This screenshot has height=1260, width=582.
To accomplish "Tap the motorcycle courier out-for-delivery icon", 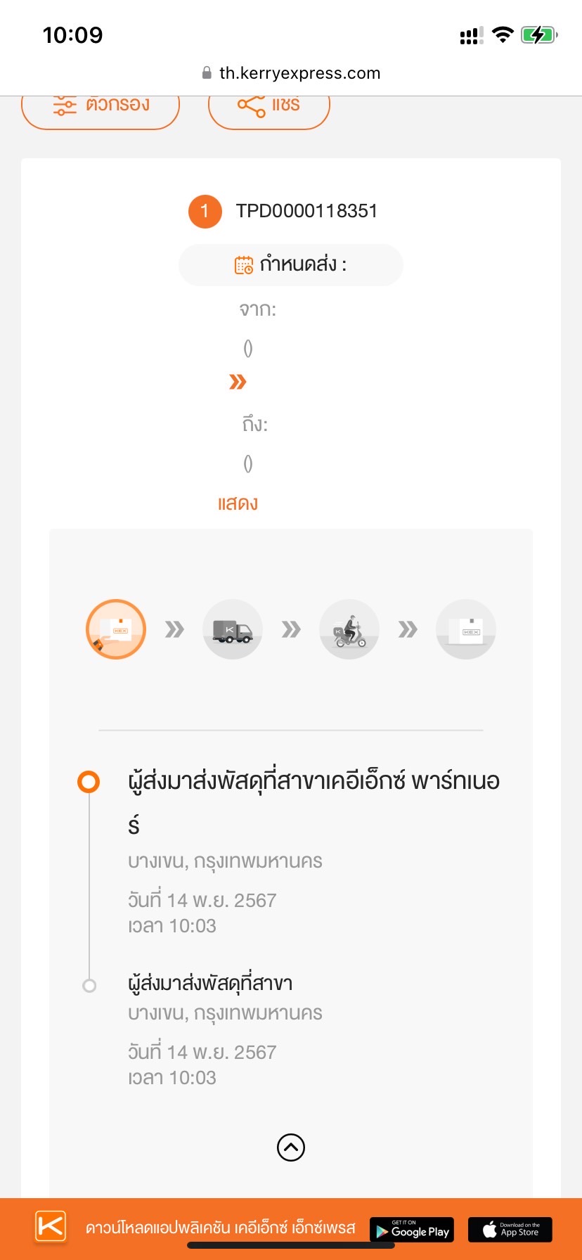I will [349, 629].
